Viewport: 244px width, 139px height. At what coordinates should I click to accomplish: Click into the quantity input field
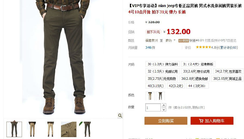(153, 107)
